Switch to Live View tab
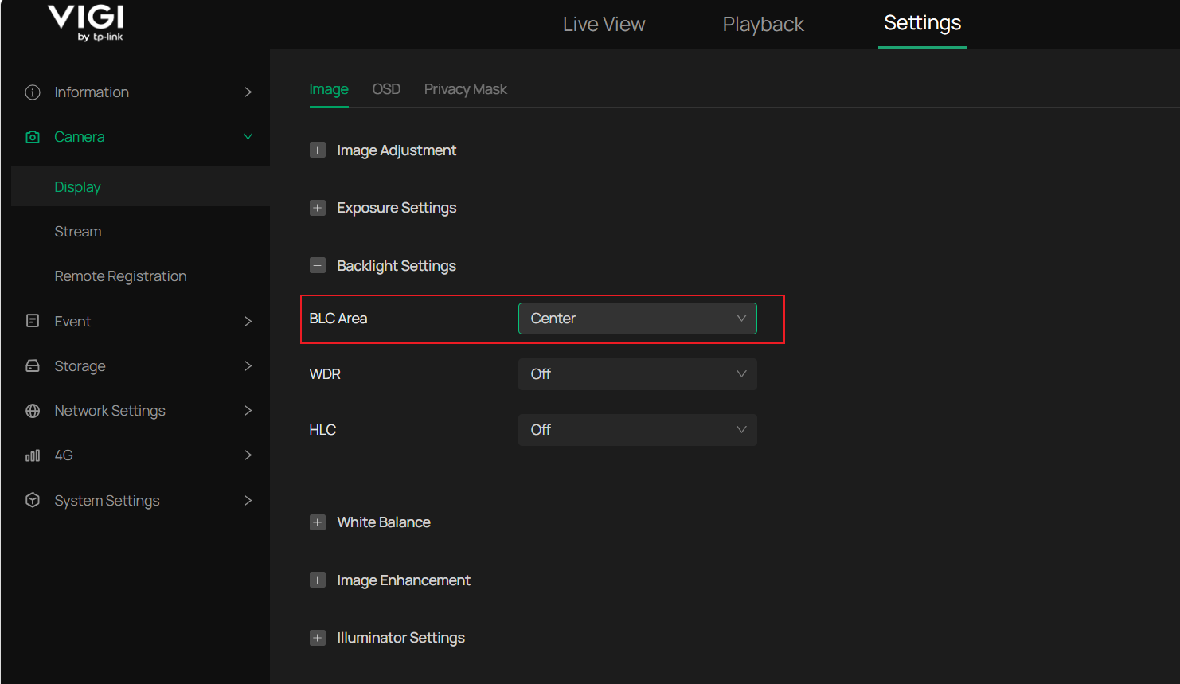Screen dimensions: 1180x684 tap(604, 25)
